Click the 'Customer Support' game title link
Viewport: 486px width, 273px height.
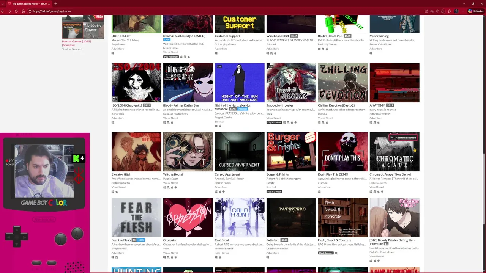point(227,36)
